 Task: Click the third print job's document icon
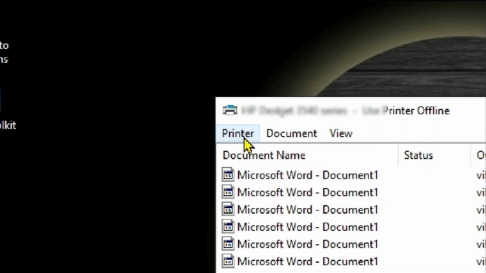click(x=228, y=210)
